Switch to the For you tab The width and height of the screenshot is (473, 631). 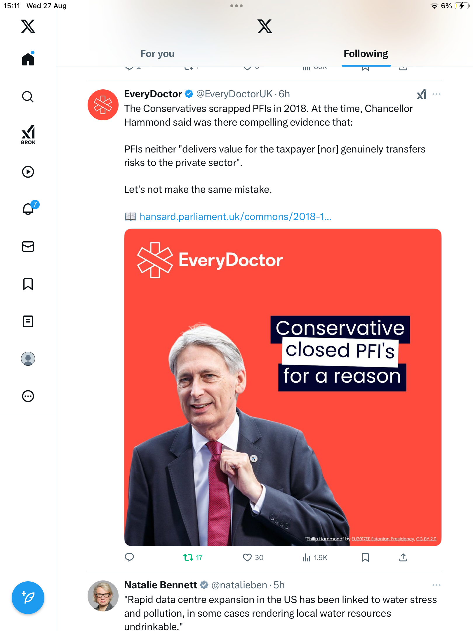click(x=157, y=54)
